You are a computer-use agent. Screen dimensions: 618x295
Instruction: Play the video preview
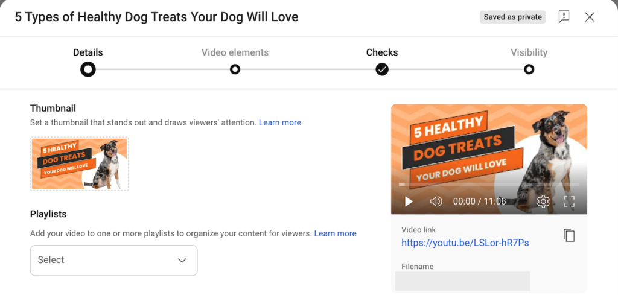point(409,201)
